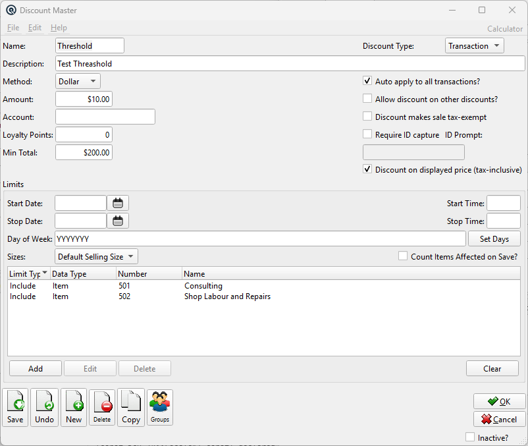Create a new discount with New icon
The image size is (528, 446).
tap(74, 407)
